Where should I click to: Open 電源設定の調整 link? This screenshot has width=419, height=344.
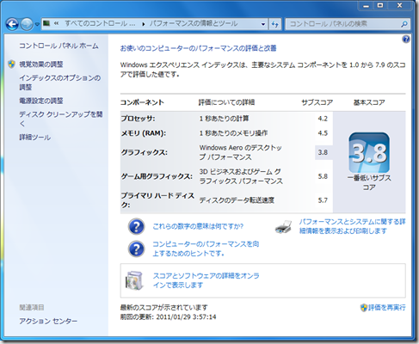tap(41, 101)
